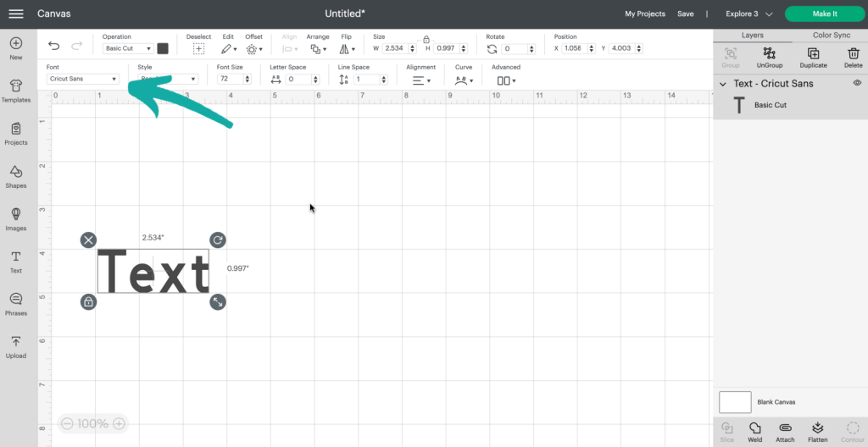
Task: Open the Images library
Action: click(16, 219)
